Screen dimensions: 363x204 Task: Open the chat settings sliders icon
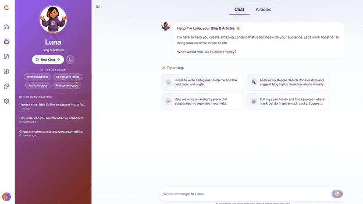click(70, 60)
